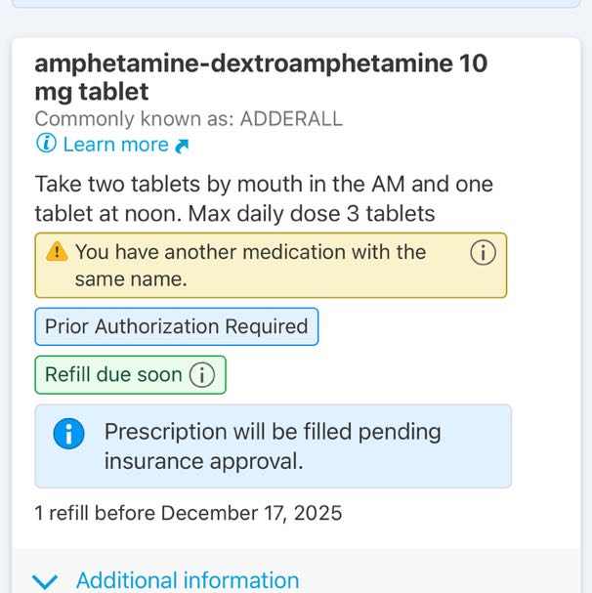Click the info circle in duplicate medication warning
592x593 pixels.
pos(483,253)
